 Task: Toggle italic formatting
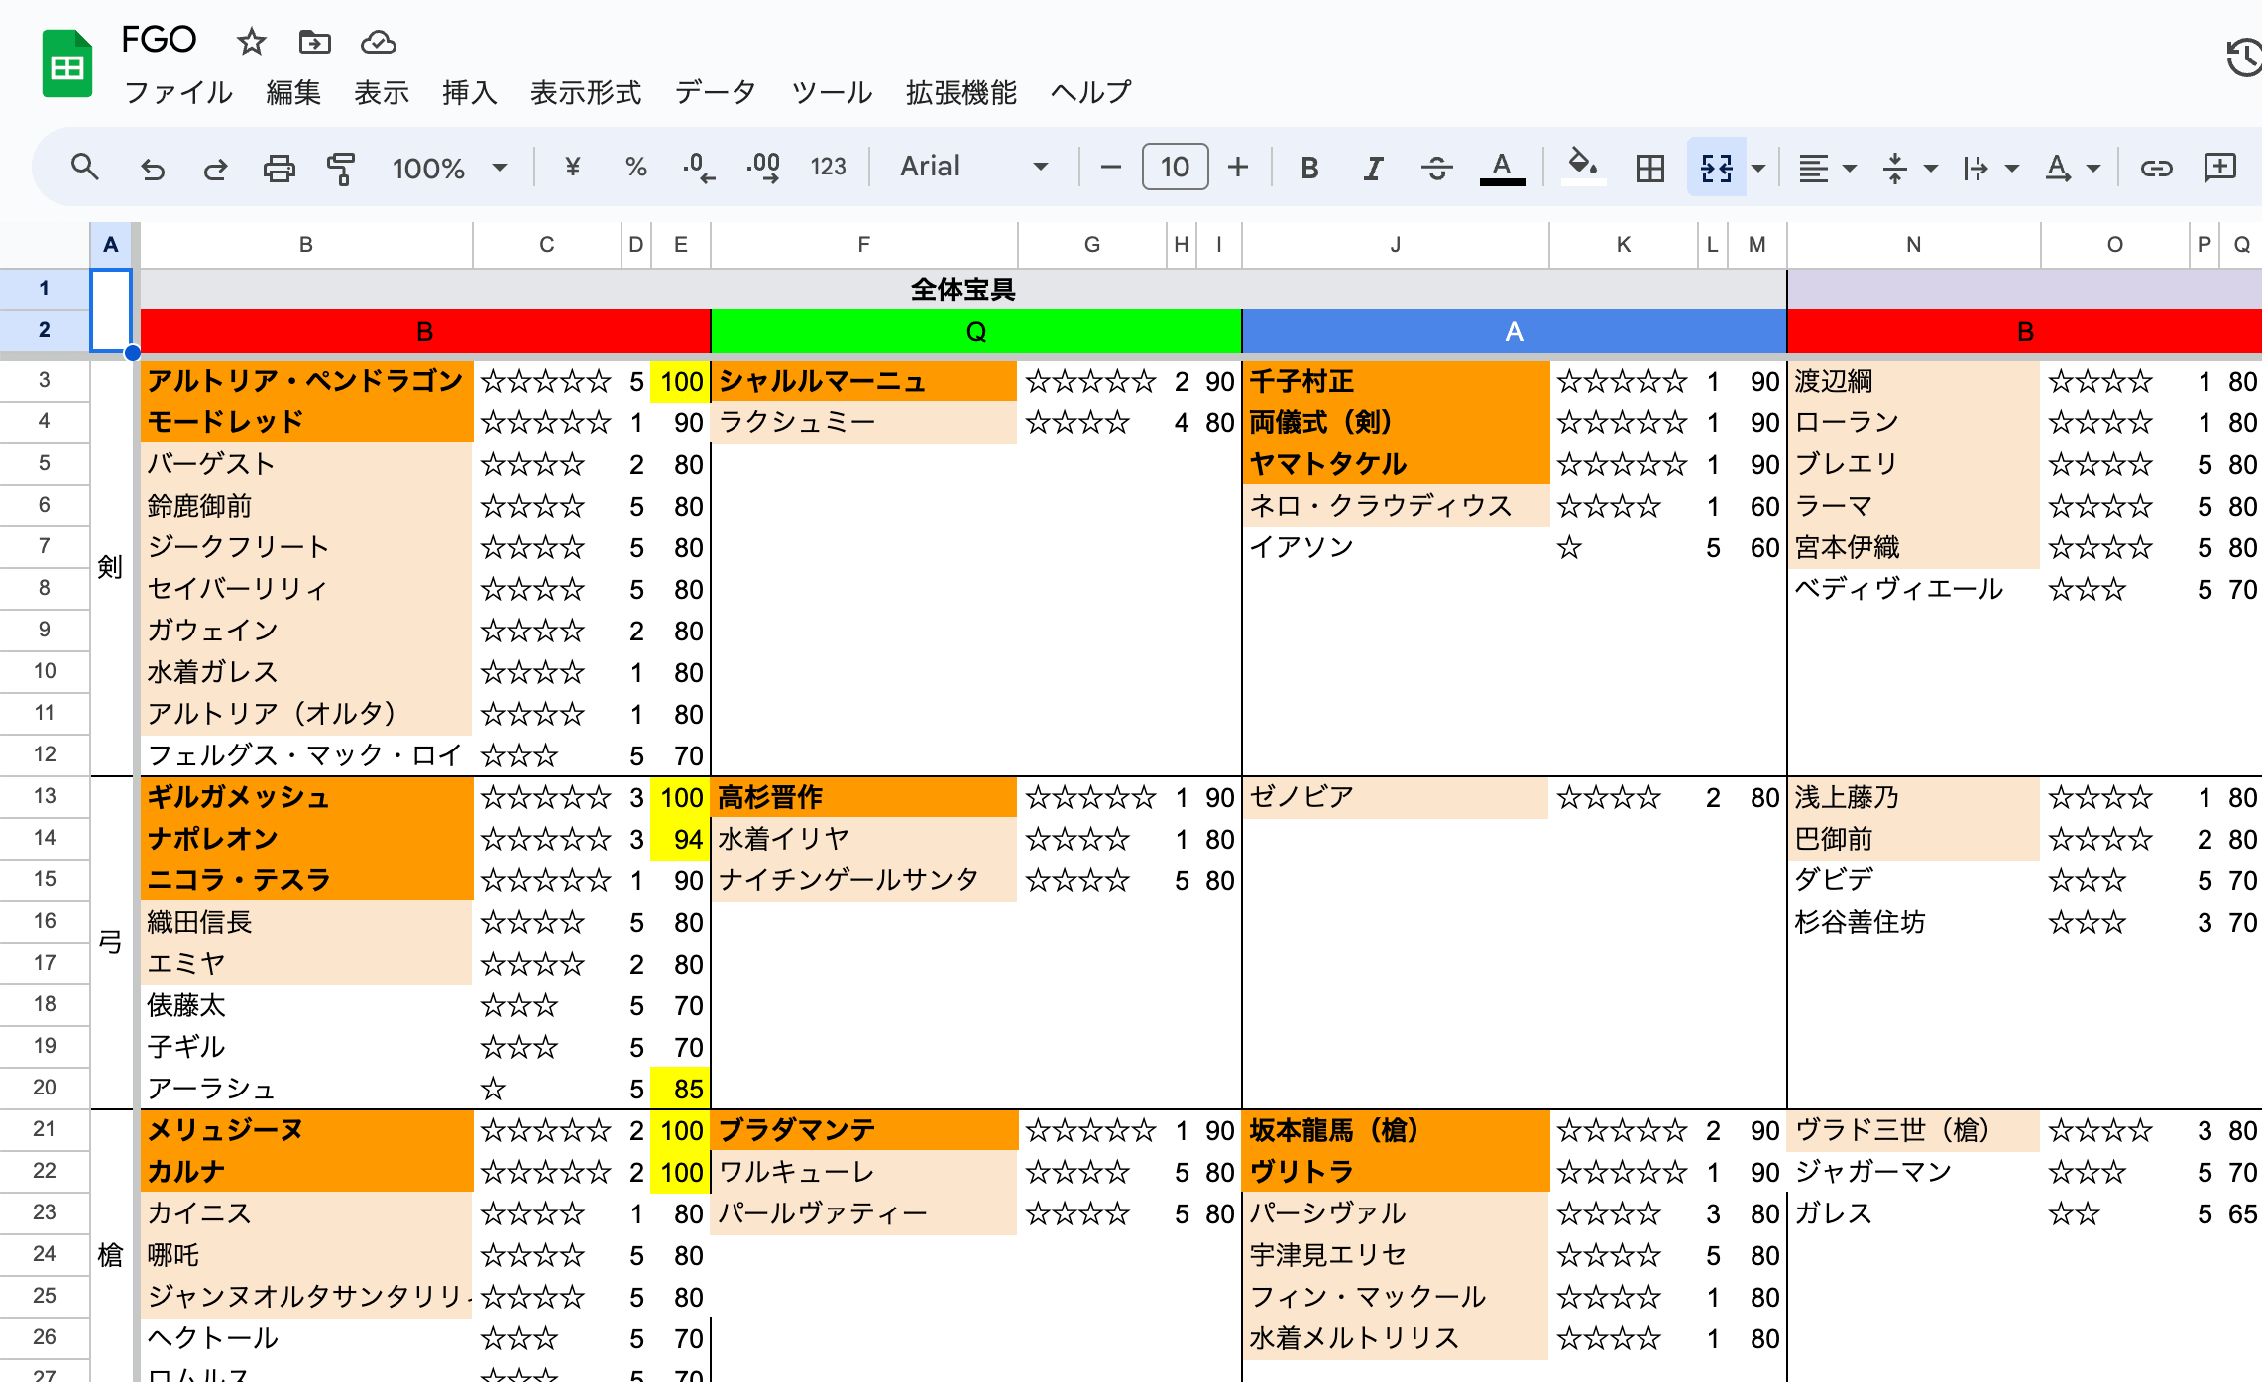click(1373, 168)
